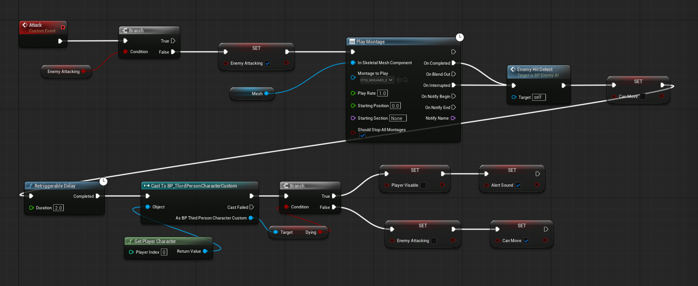The image size is (698, 286).
Task: Click the Dying red output pin
Action: [x=321, y=232]
